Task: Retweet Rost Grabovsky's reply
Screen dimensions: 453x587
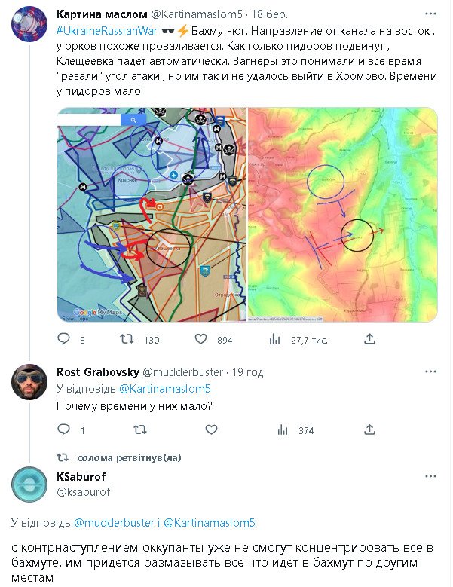Action: (x=139, y=430)
